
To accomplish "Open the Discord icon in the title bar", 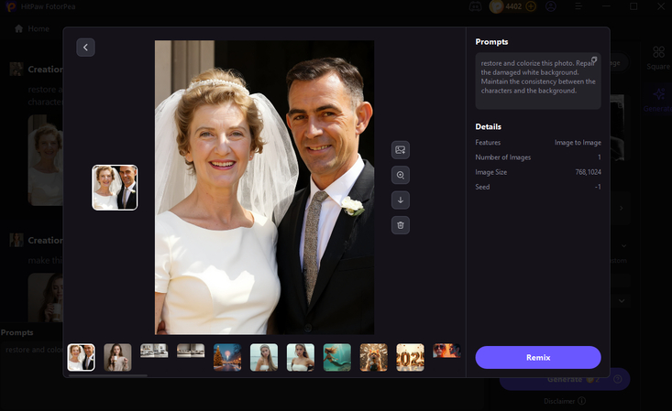I will tap(475, 6).
